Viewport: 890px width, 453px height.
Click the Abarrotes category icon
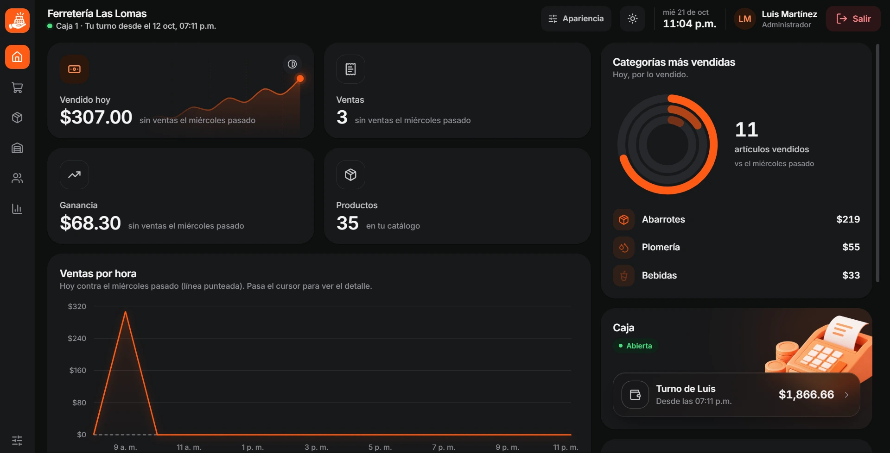pyautogui.click(x=623, y=219)
